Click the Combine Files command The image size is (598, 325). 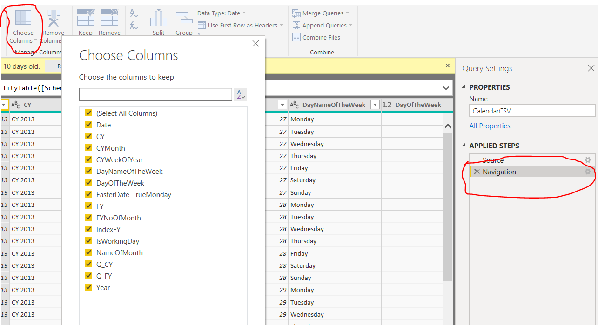click(316, 38)
